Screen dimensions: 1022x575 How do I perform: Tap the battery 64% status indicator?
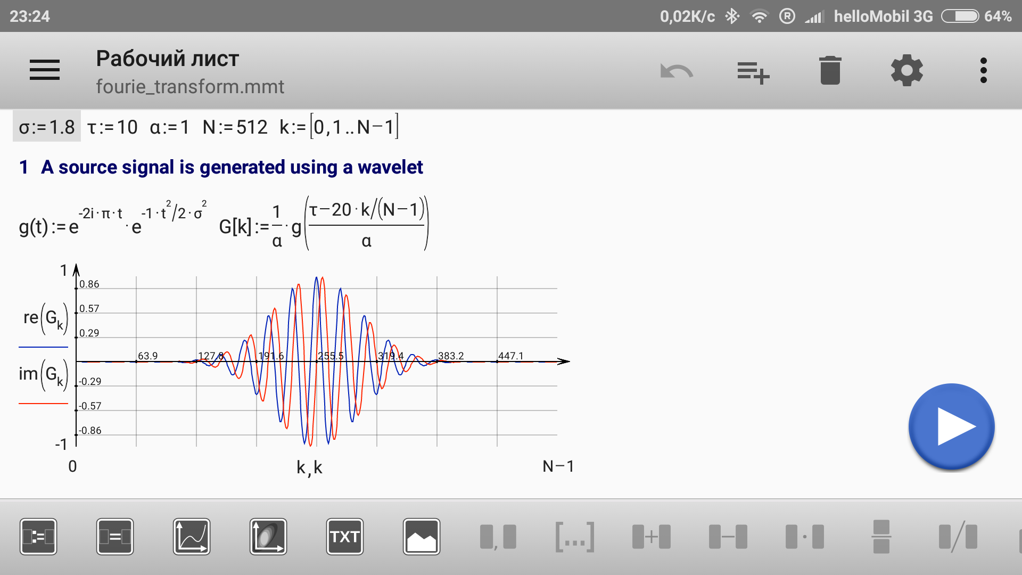[977, 16]
